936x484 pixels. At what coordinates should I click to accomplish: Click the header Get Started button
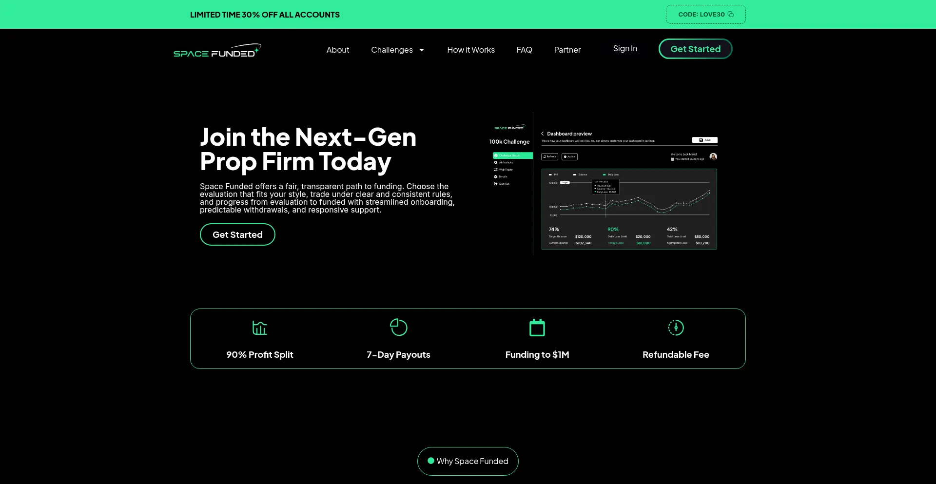[696, 49]
